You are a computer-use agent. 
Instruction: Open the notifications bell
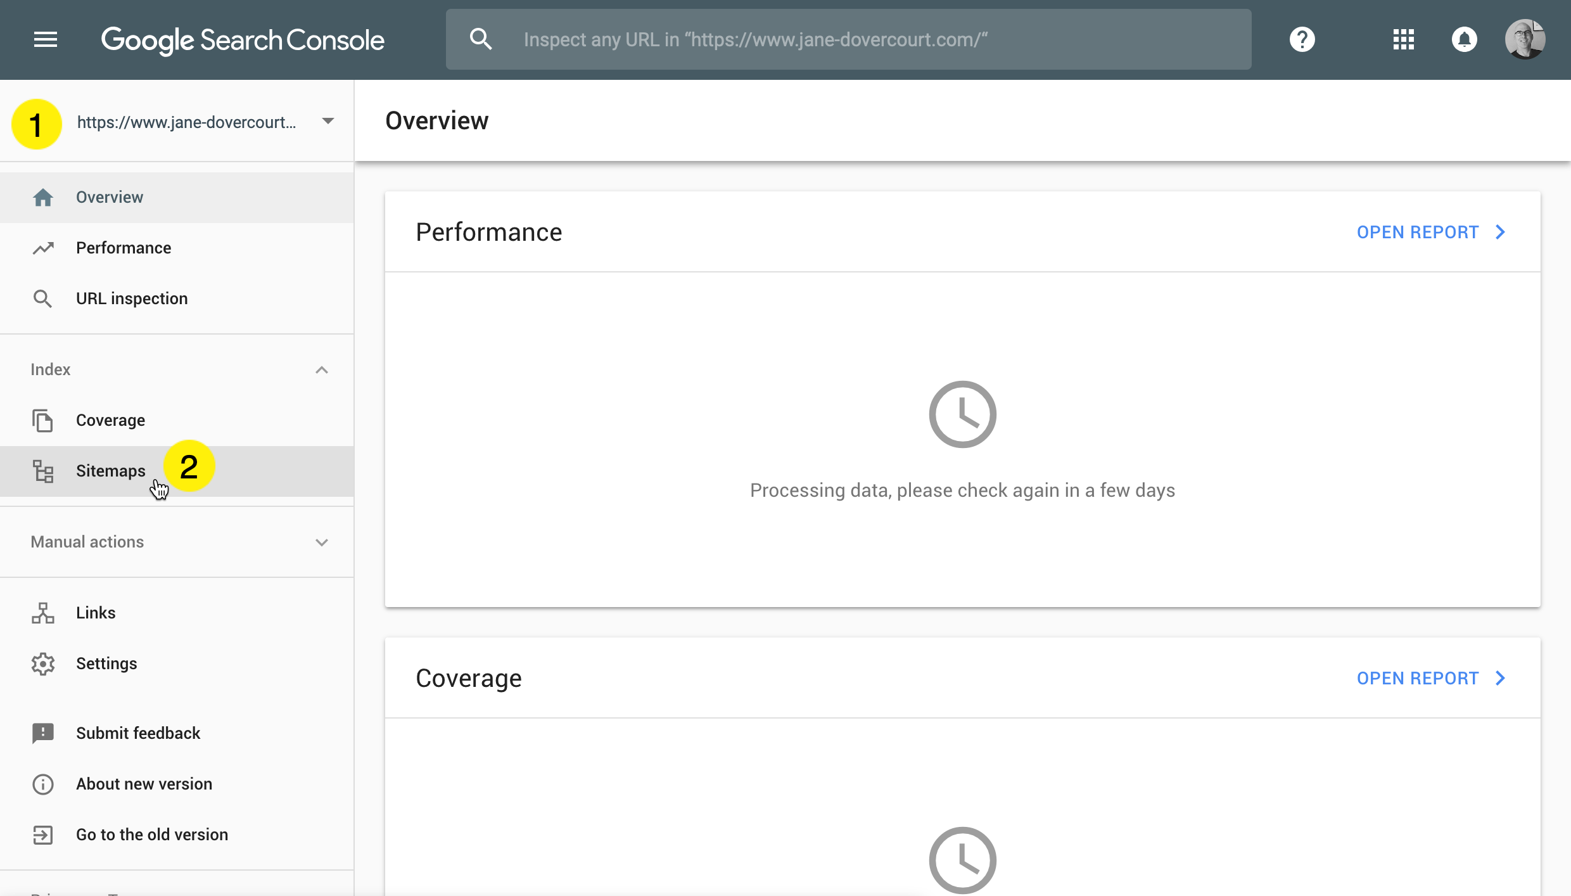click(1464, 40)
